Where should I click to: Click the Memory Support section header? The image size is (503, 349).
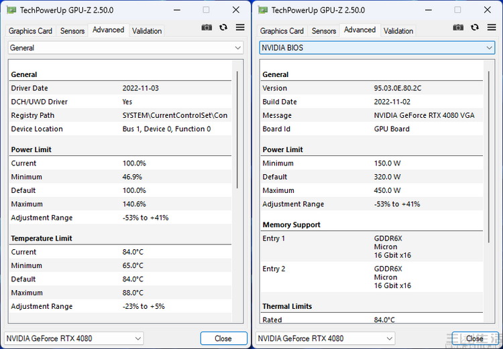coord(291,225)
